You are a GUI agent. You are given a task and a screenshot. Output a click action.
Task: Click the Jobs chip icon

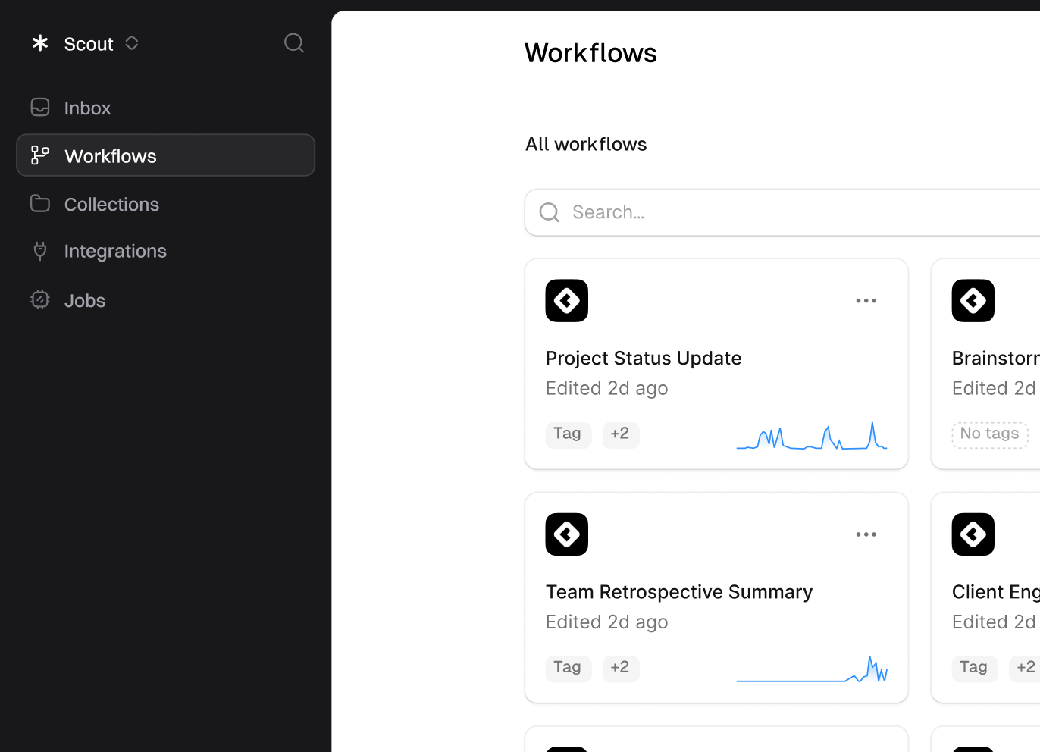click(x=40, y=300)
